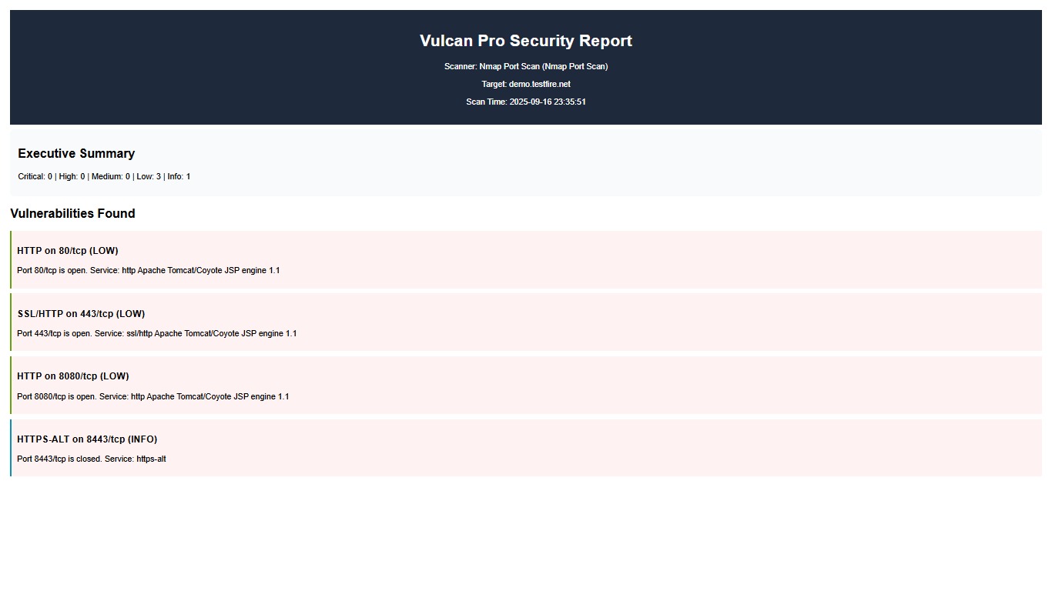
Task: Click the Vulnerabilities Found heading
Action: 72,213
